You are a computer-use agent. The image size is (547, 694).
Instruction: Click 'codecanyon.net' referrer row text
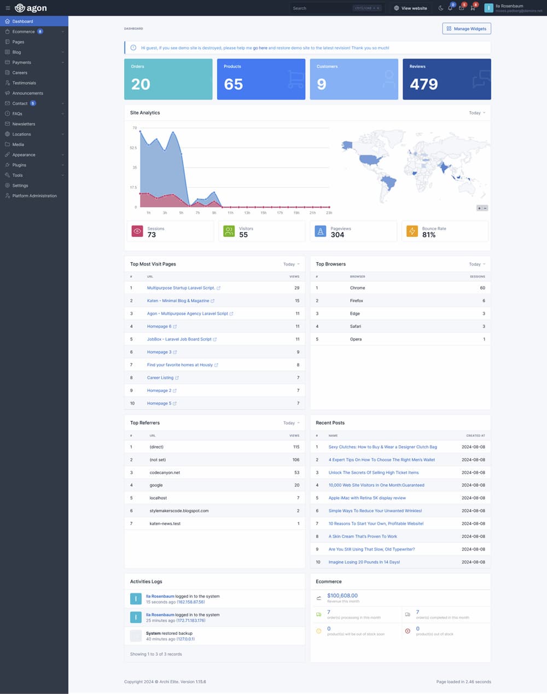tap(165, 472)
